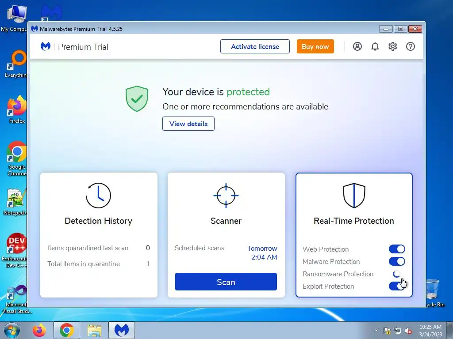Click the Malware Protection label
This screenshot has width=453, height=339.
[331, 261]
